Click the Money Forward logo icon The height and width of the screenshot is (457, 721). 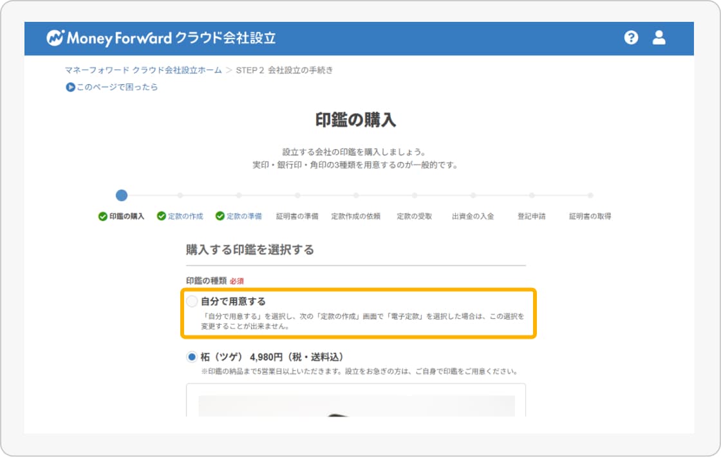point(55,38)
